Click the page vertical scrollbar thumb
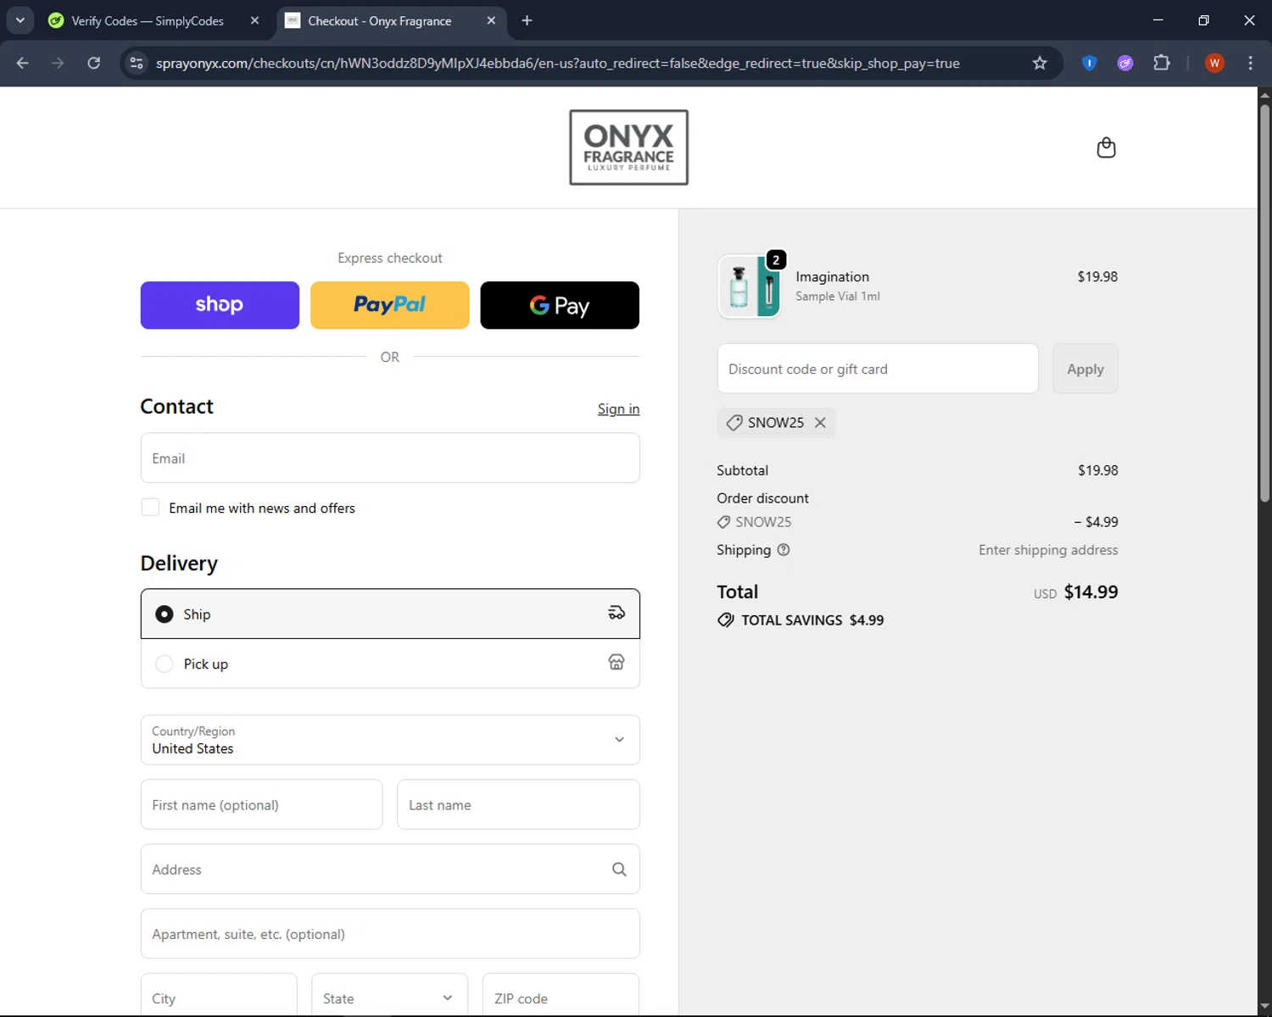 point(1264,303)
